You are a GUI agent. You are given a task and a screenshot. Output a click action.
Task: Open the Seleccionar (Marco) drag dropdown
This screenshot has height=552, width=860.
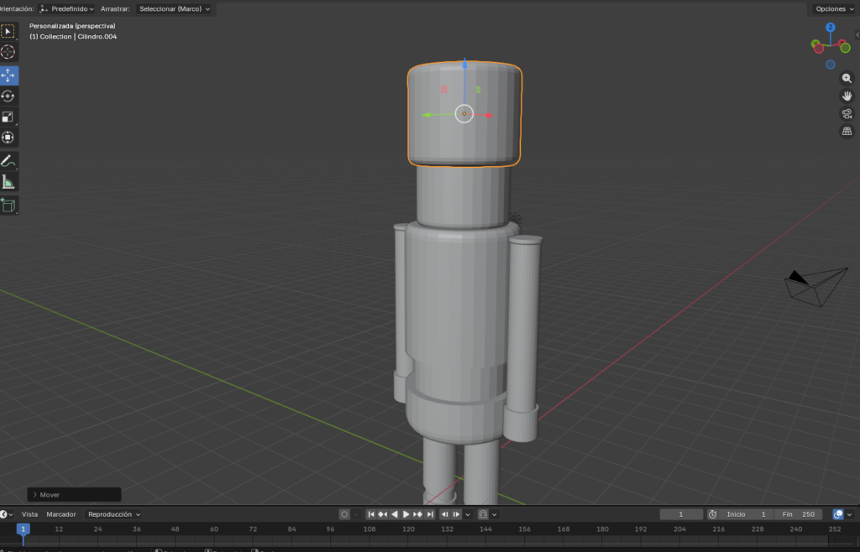click(x=175, y=8)
